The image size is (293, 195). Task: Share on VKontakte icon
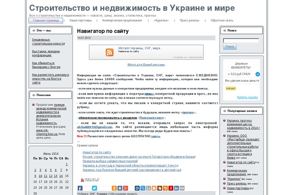pyautogui.click(x=120, y=188)
